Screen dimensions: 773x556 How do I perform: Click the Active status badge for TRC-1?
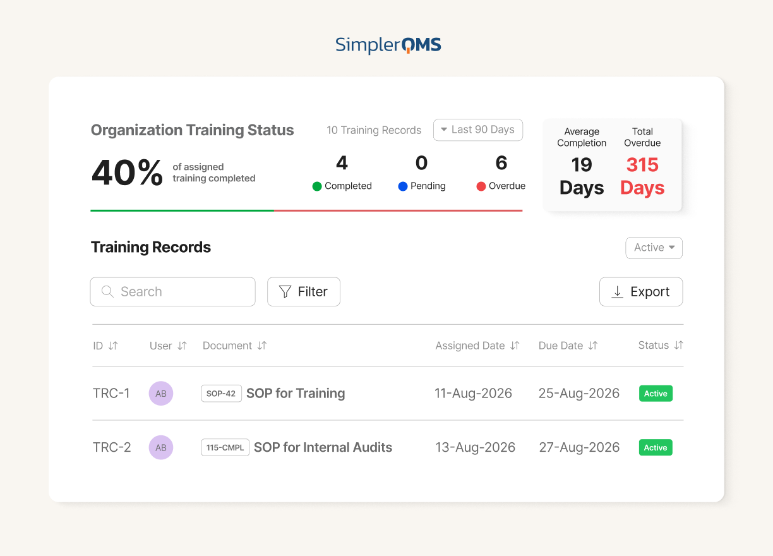coord(656,393)
